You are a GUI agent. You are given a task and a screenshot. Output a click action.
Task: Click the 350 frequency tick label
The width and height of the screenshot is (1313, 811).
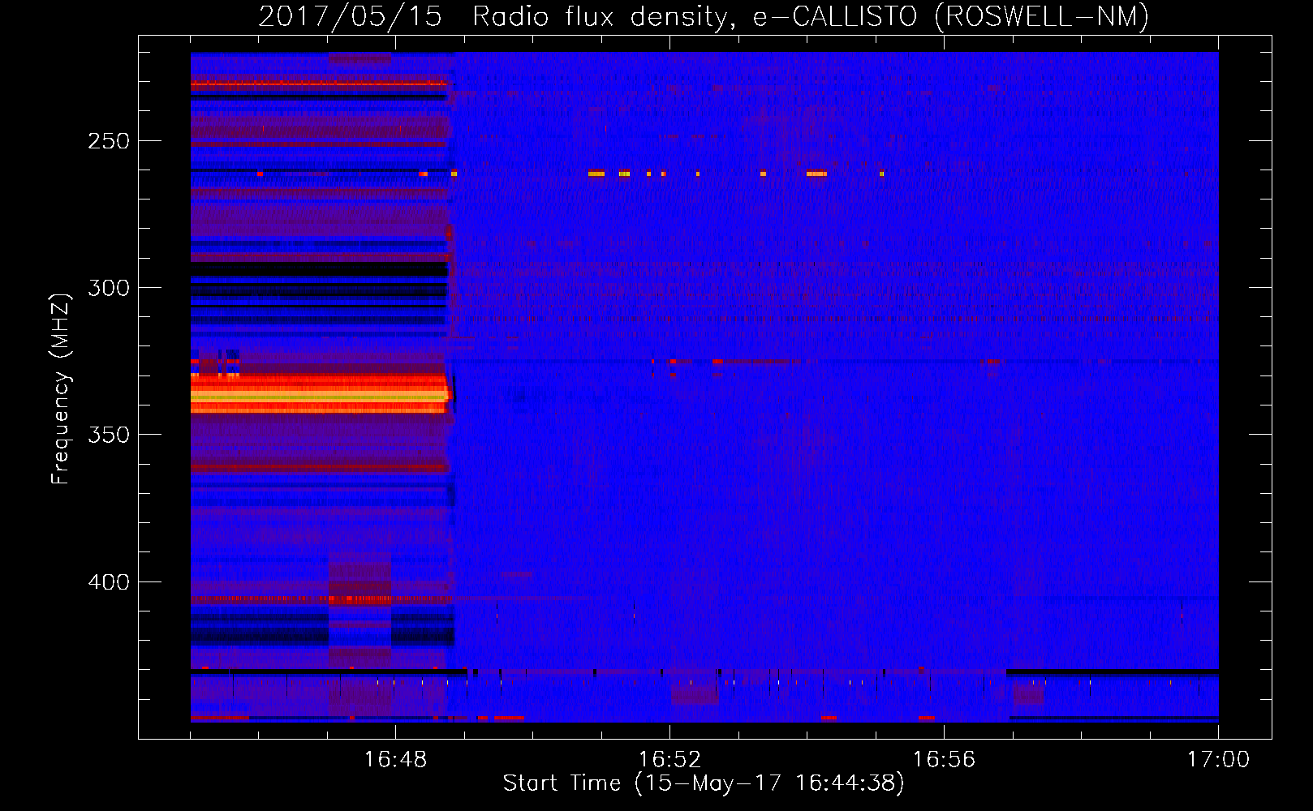pos(109,435)
